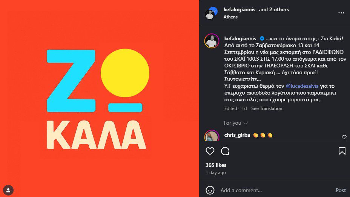Click the Post comment button
This screenshot has width=350, height=197.
click(x=340, y=190)
